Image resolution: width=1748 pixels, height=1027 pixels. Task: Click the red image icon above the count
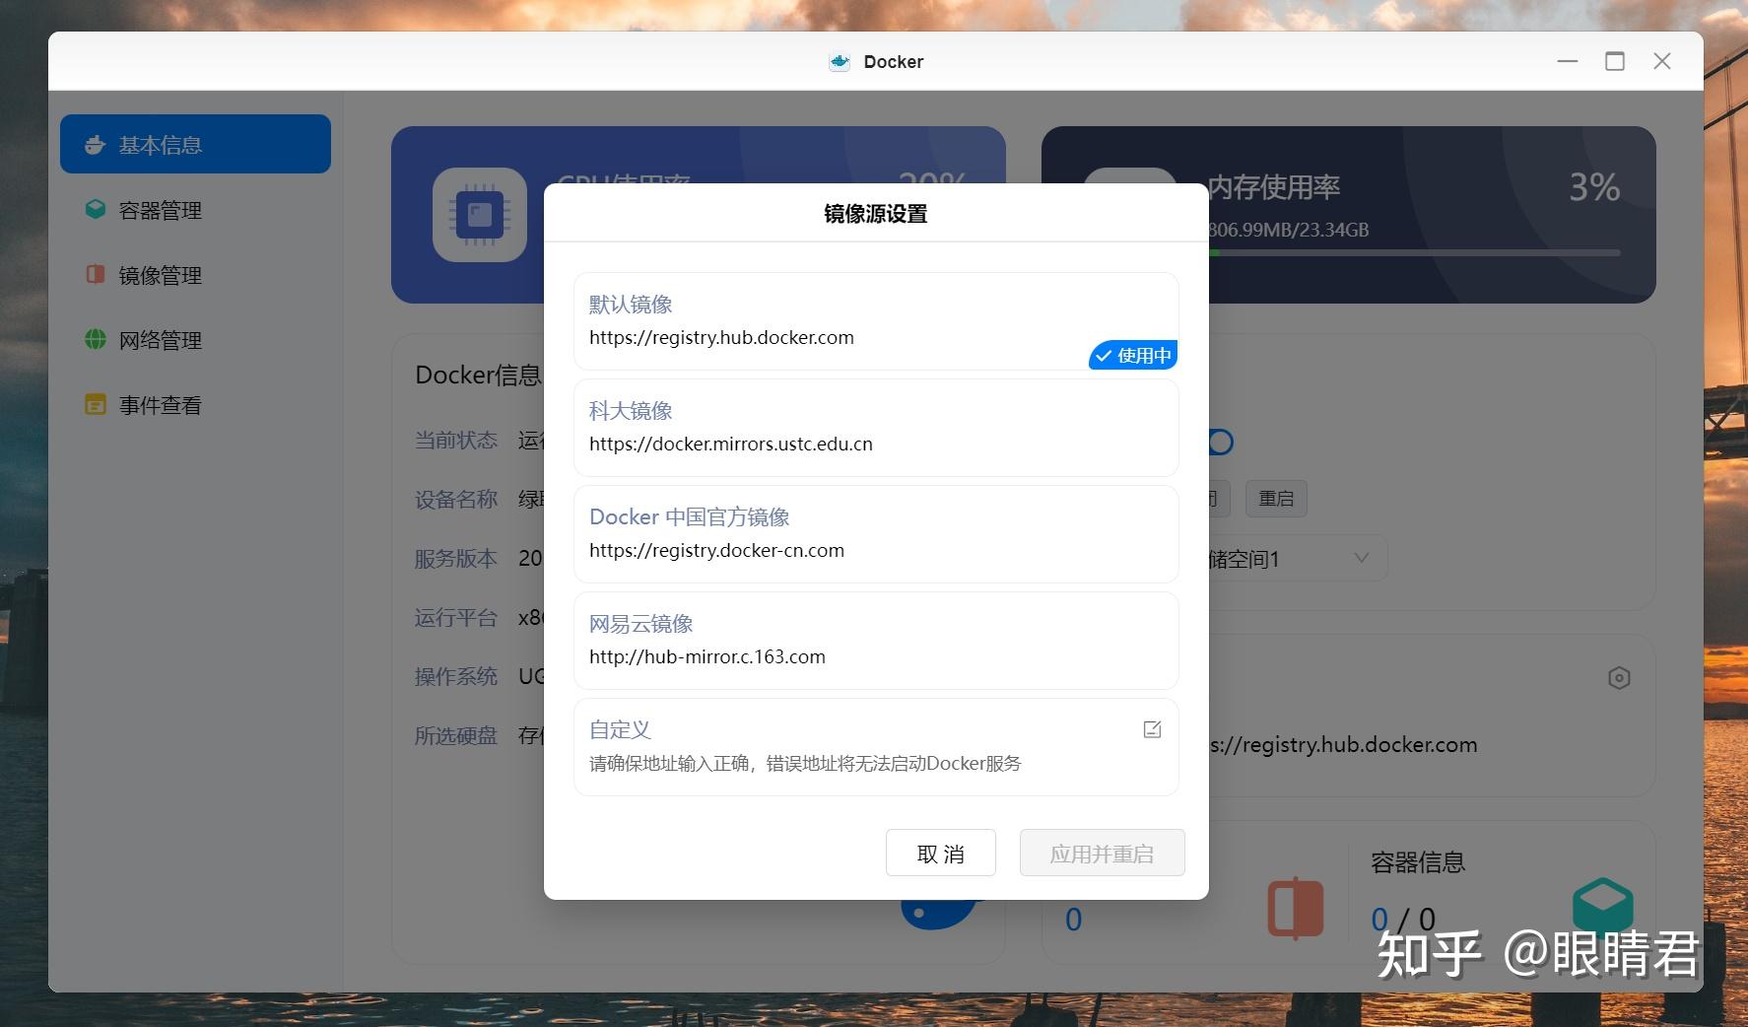click(x=1296, y=907)
